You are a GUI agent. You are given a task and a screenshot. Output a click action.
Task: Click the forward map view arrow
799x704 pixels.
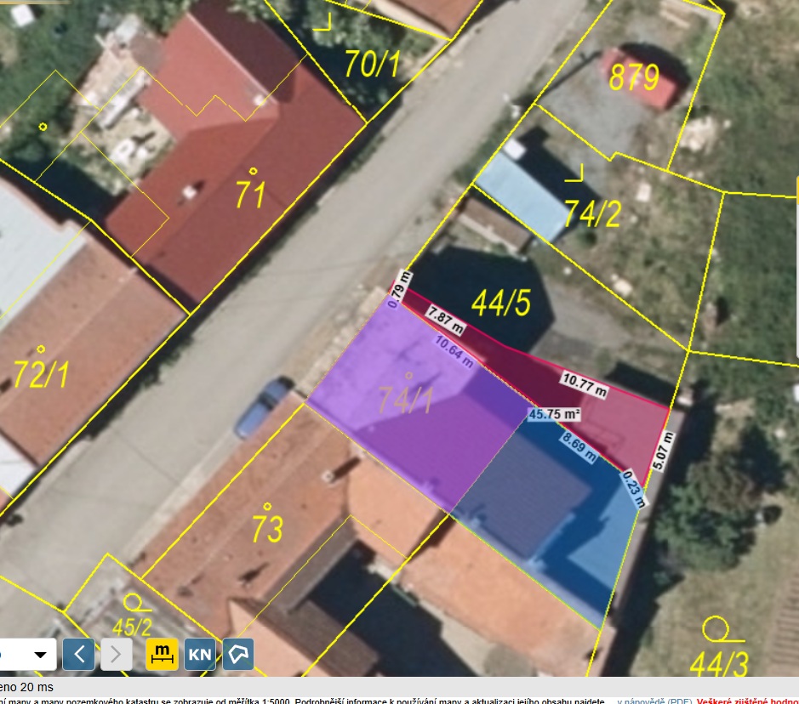117,655
